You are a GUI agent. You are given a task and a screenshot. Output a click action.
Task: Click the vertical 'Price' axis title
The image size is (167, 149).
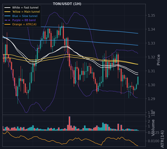pos(158,60)
